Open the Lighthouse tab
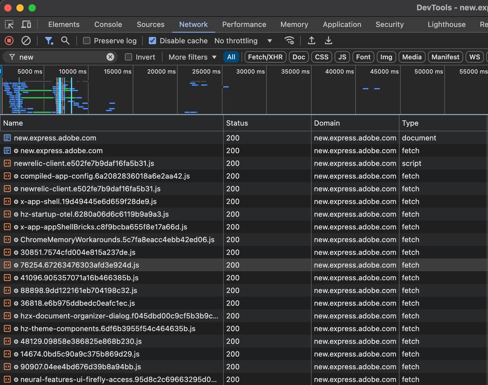This screenshot has width=488, height=385. coord(447,24)
